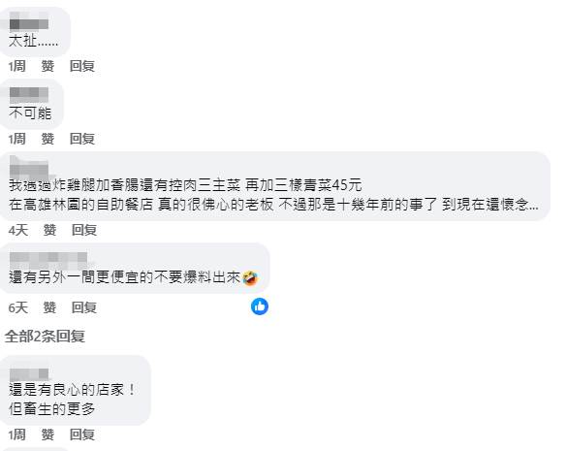Like the fried chicken leg 45元 comment
Screen dimensions: 567x451
[x=49, y=230]
